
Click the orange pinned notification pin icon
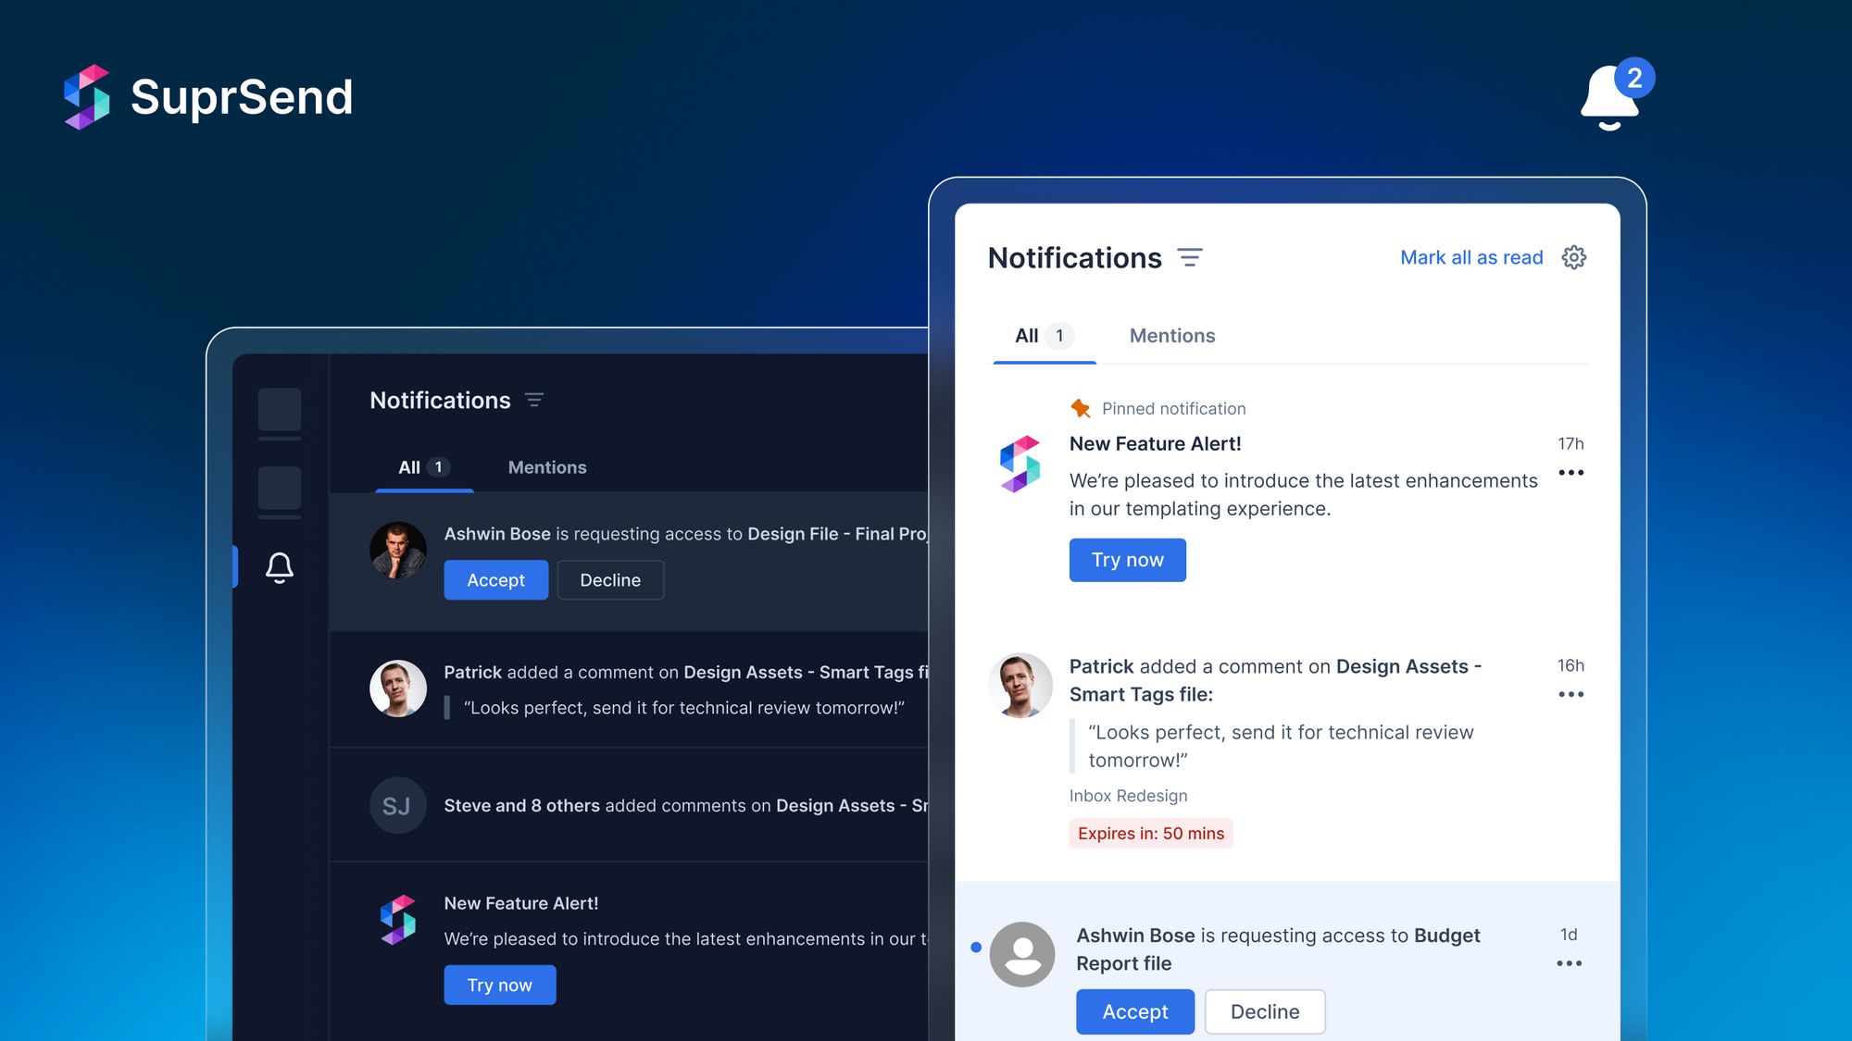point(1080,408)
